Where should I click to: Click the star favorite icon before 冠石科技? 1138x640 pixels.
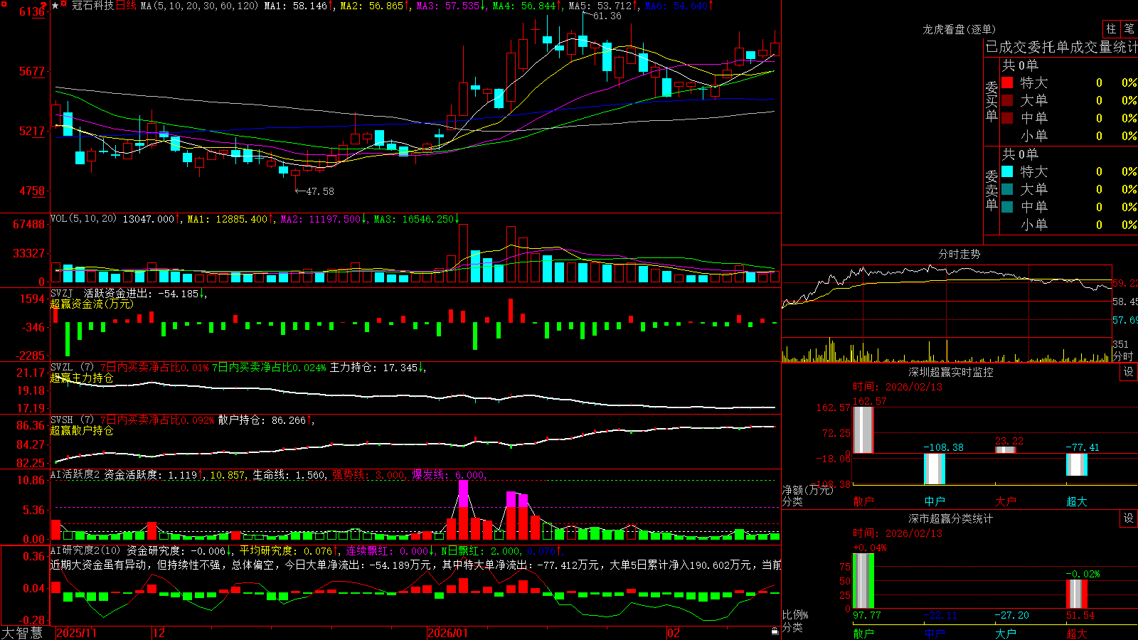coord(55,6)
